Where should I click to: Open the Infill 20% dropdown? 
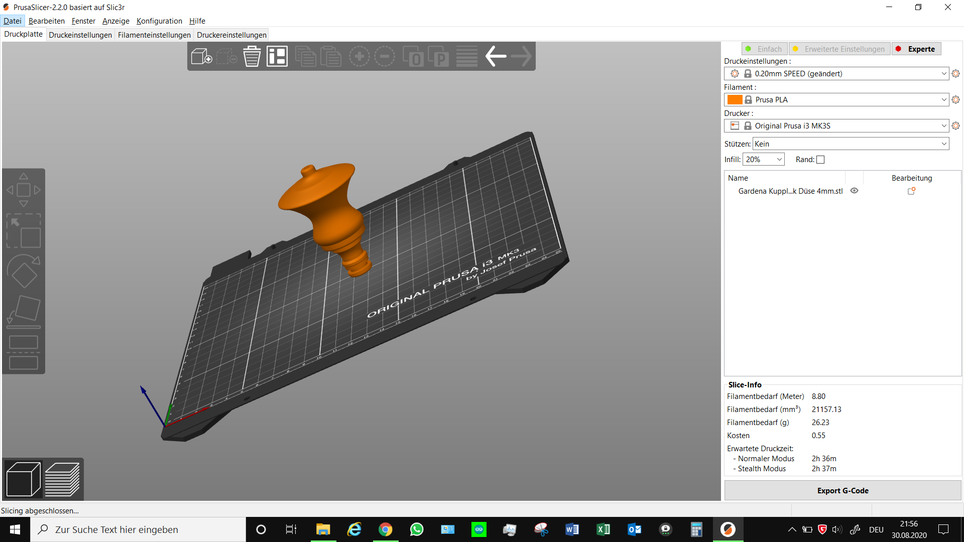[x=763, y=160]
